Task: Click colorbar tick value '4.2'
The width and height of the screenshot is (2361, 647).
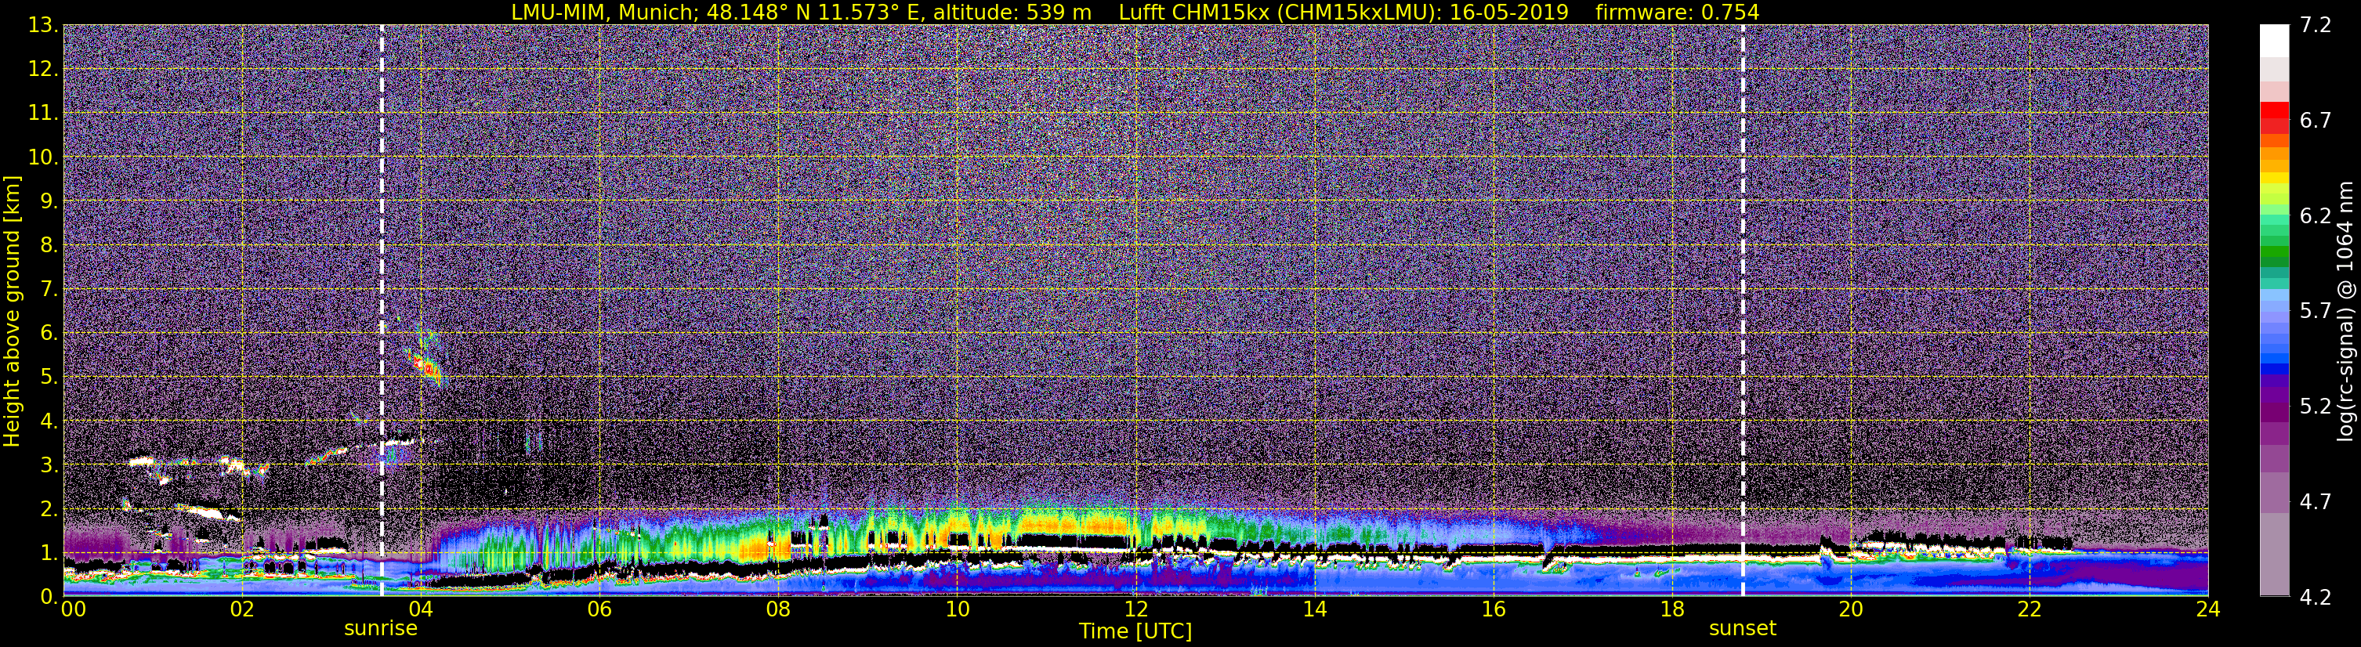Action: click(x=2316, y=598)
